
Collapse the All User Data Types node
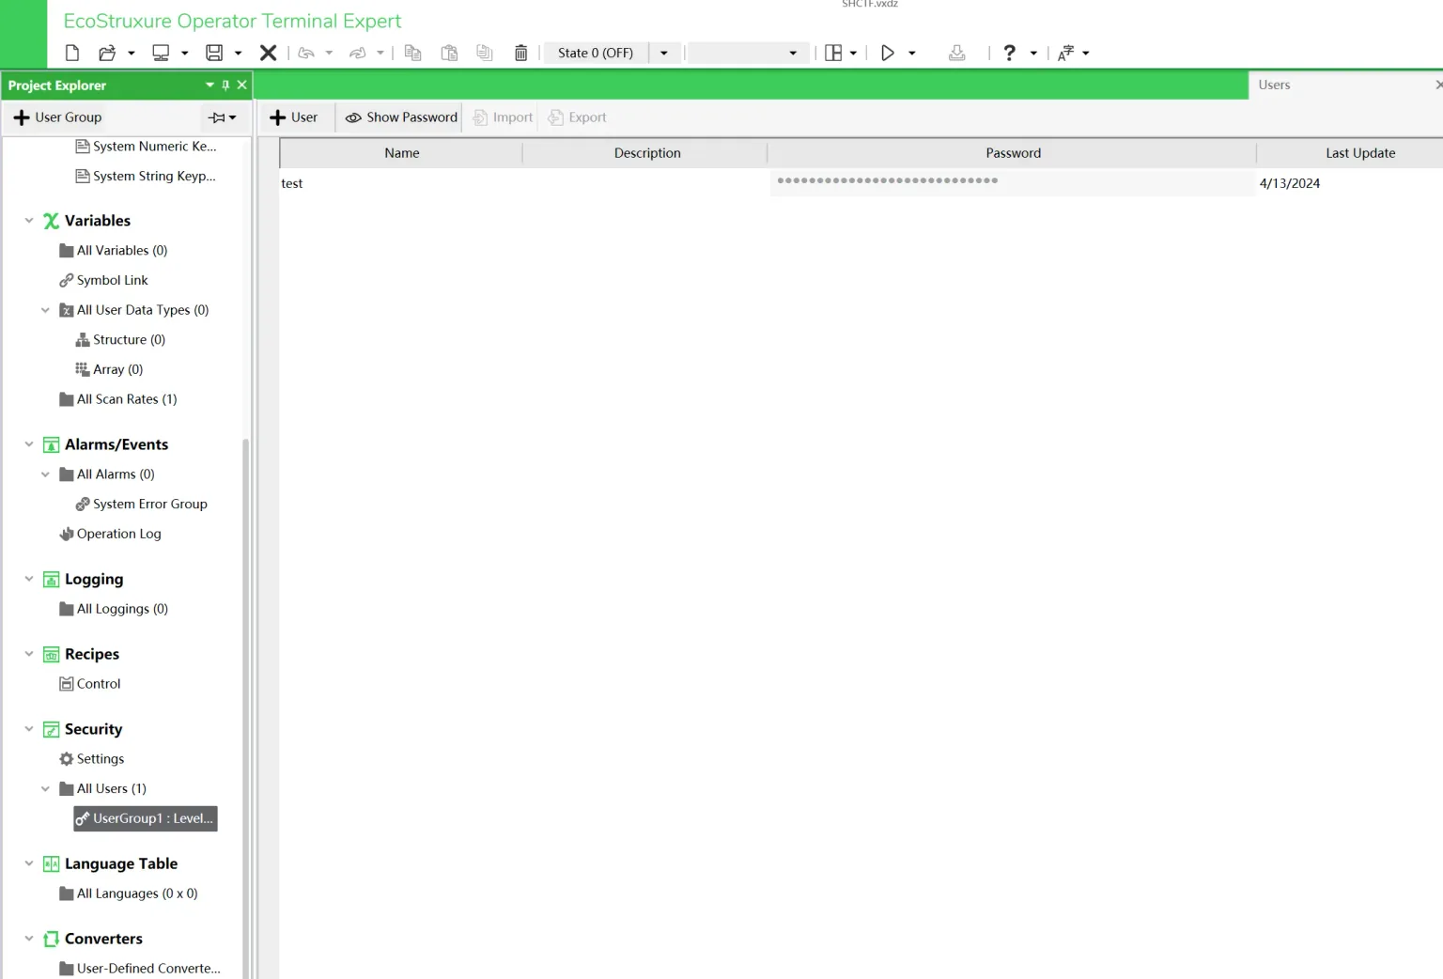45,310
